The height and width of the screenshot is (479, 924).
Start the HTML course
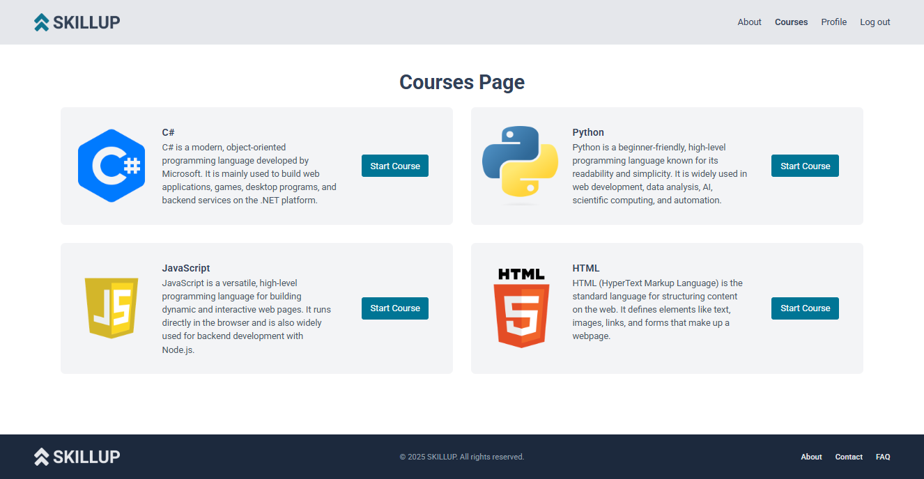pos(805,308)
